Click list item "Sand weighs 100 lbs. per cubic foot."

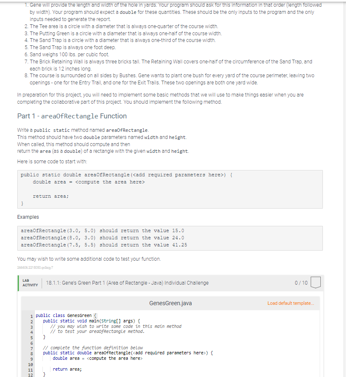tap(69, 55)
